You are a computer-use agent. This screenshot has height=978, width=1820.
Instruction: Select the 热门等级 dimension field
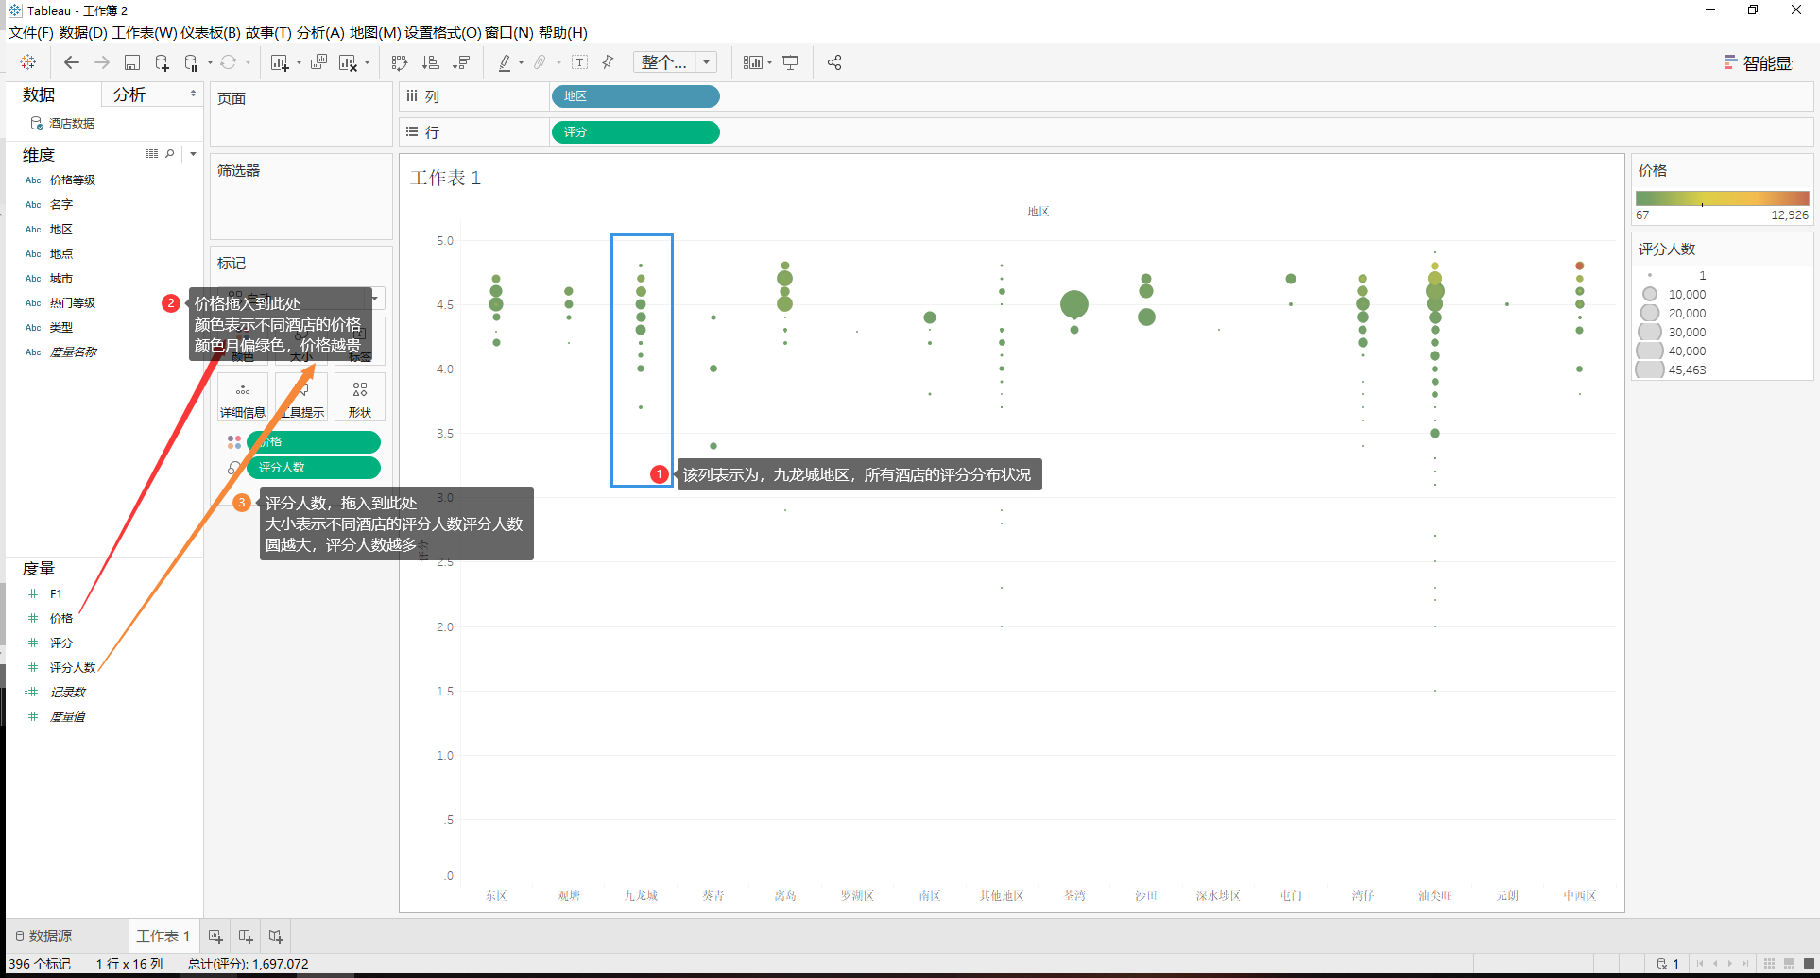pos(73,302)
